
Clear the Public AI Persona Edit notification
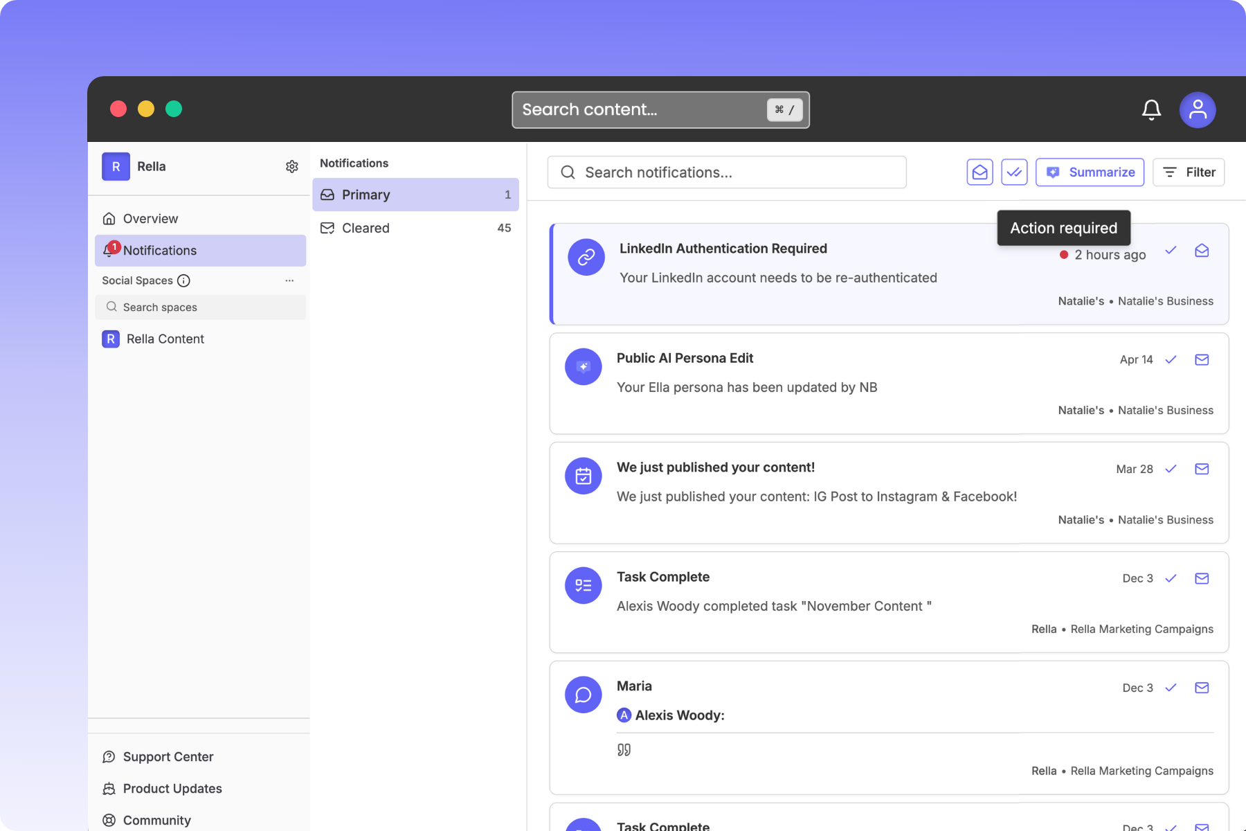click(x=1171, y=359)
